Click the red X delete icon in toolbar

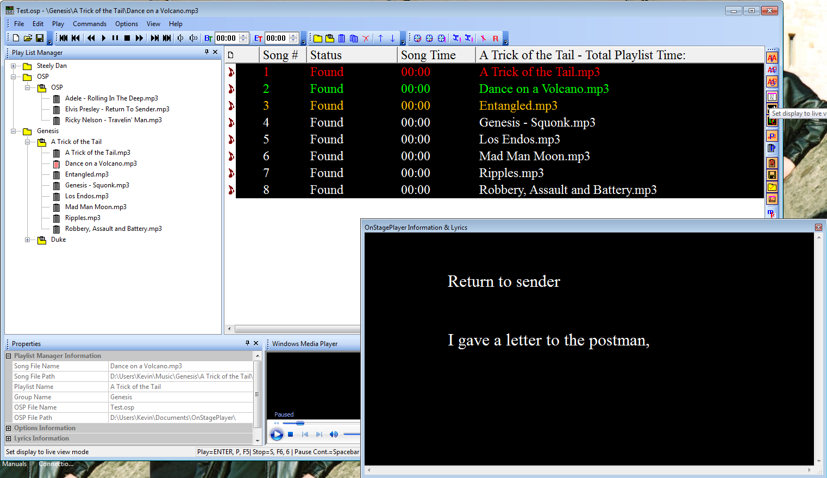[366, 38]
